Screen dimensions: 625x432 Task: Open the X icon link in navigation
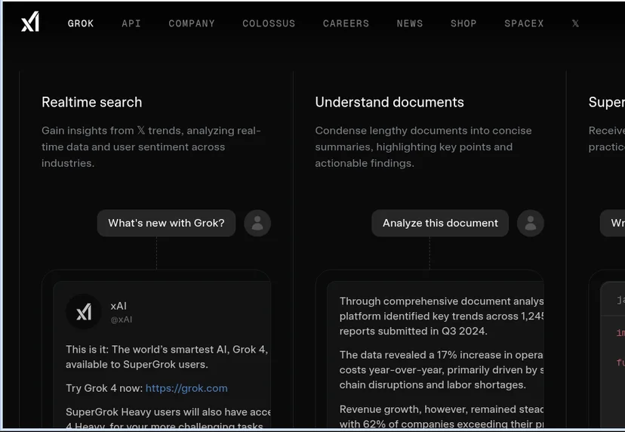(x=575, y=23)
